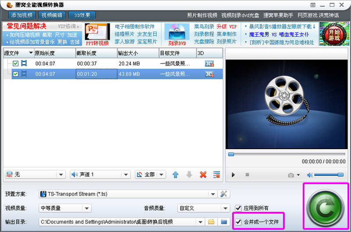The height and width of the screenshot is (232, 351).
Task: Uncheck the second video row checkbox
Action: pos(15,74)
